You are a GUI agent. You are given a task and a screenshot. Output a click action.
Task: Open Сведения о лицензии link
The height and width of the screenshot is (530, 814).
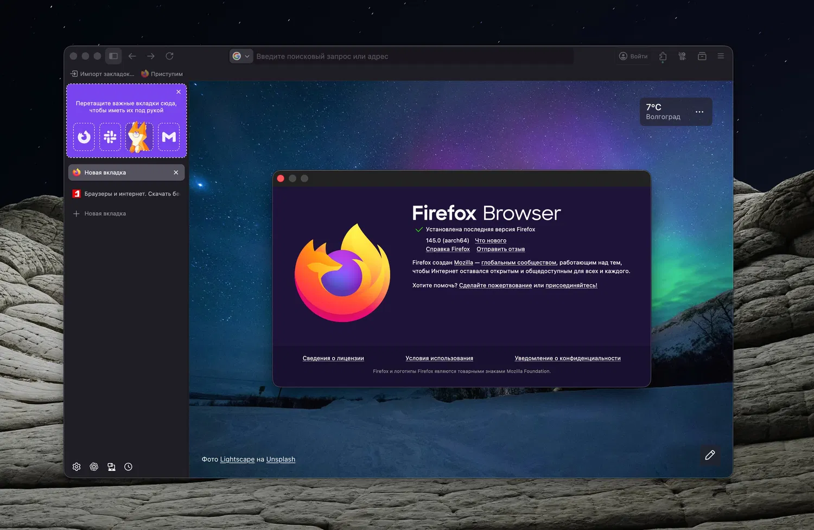pos(333,358)
